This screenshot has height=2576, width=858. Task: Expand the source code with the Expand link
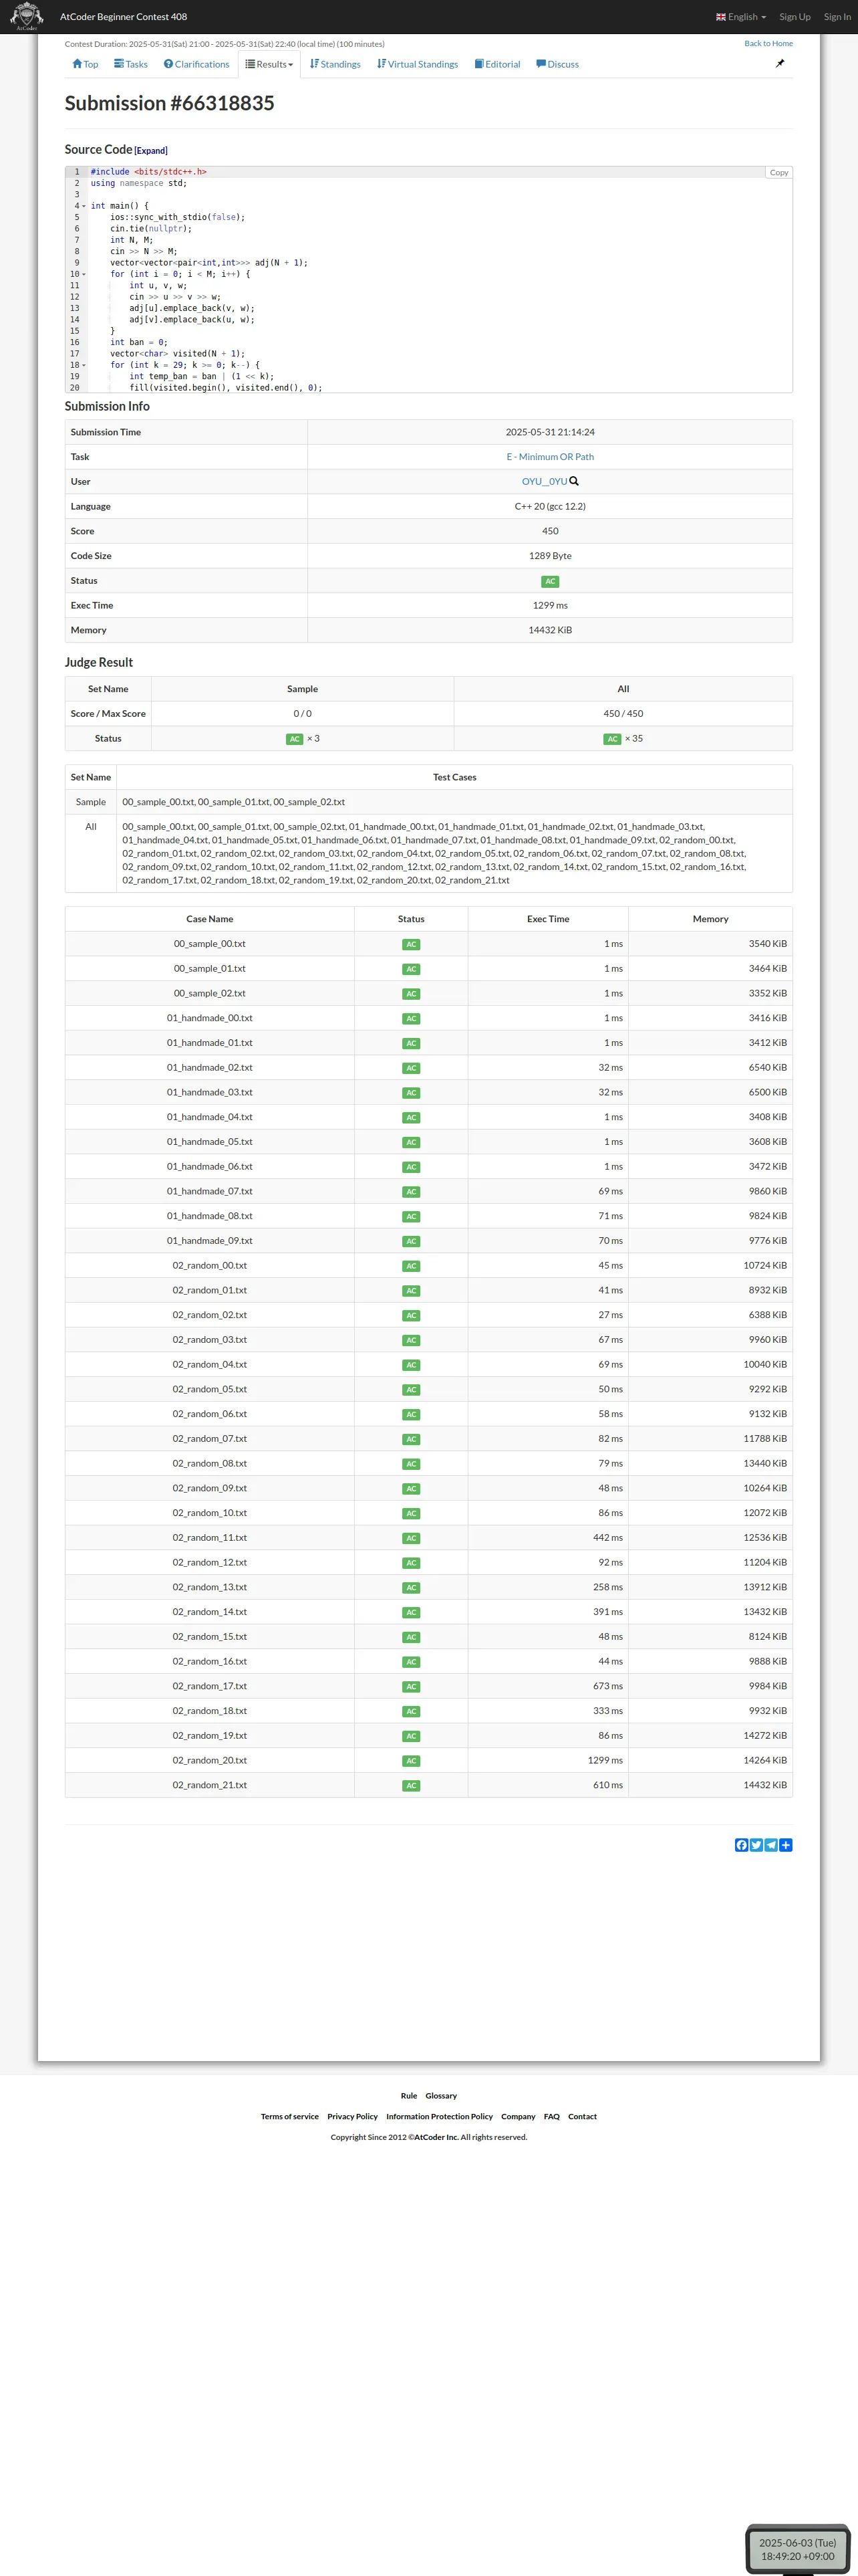click(151, 151)
